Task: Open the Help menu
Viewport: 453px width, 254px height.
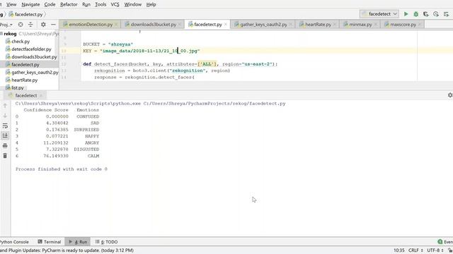Action: pos(151,5)
